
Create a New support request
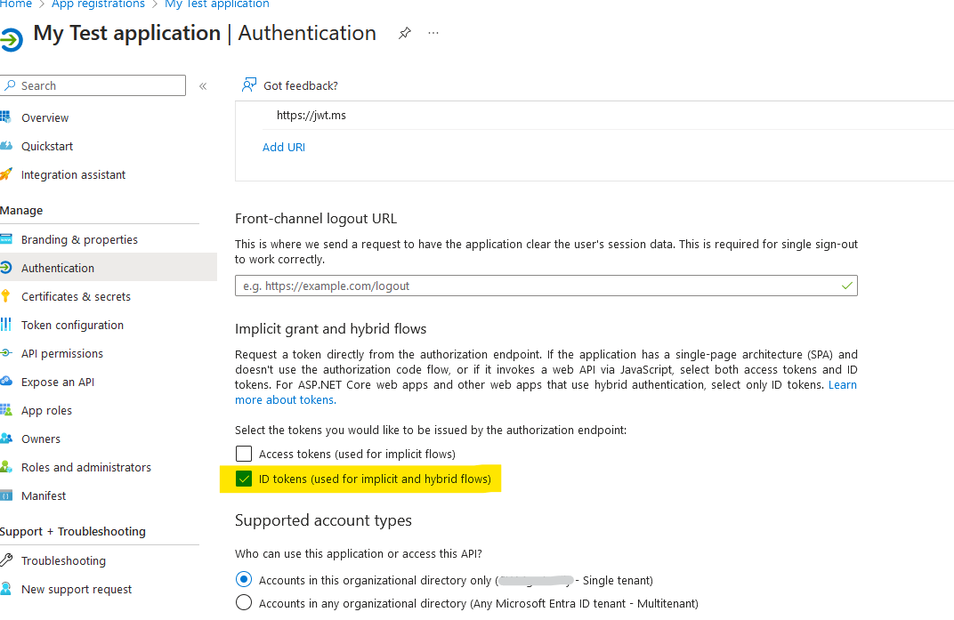(76, 590)
